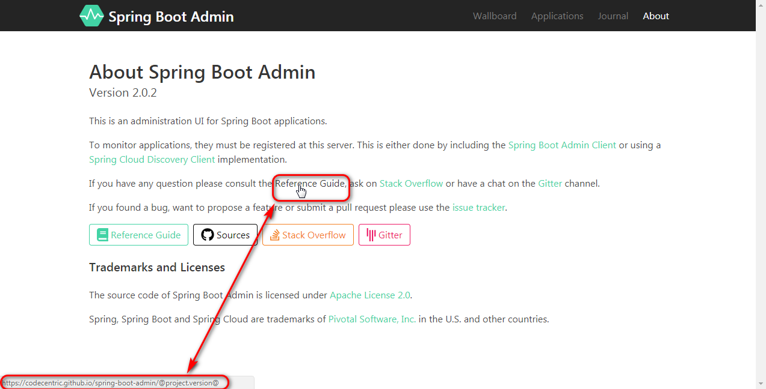The width and height of the screenshot is (766, 389).
Task: Open the Reference Guide link in paragraph
Action: (310, 183)
